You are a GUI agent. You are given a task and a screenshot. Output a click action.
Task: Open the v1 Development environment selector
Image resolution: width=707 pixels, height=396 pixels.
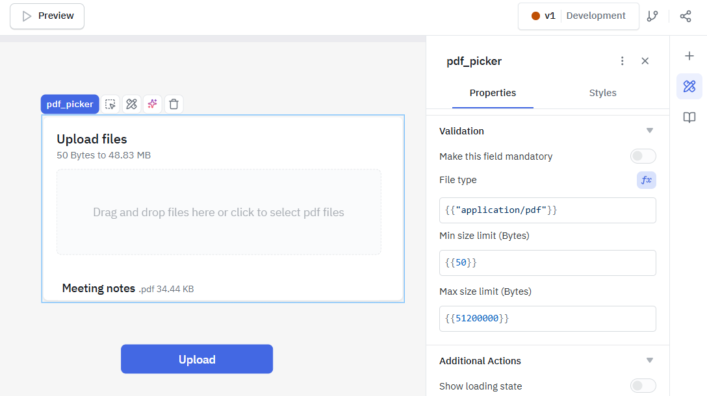point(578,16)
